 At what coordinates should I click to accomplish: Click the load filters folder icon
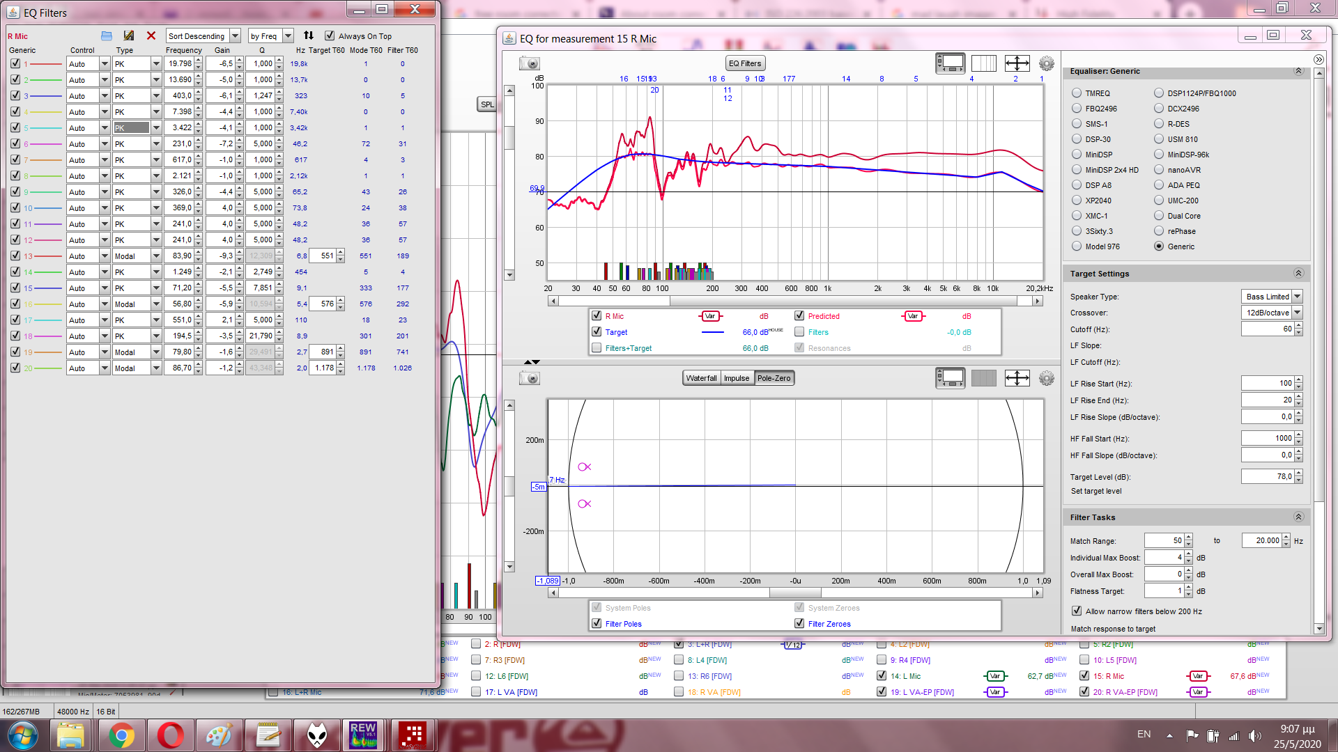107,36
